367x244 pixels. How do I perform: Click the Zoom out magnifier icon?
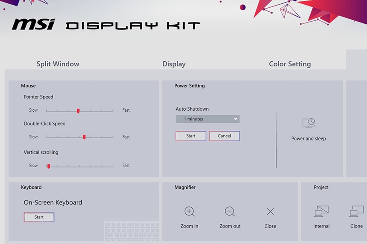pos(230,211)
